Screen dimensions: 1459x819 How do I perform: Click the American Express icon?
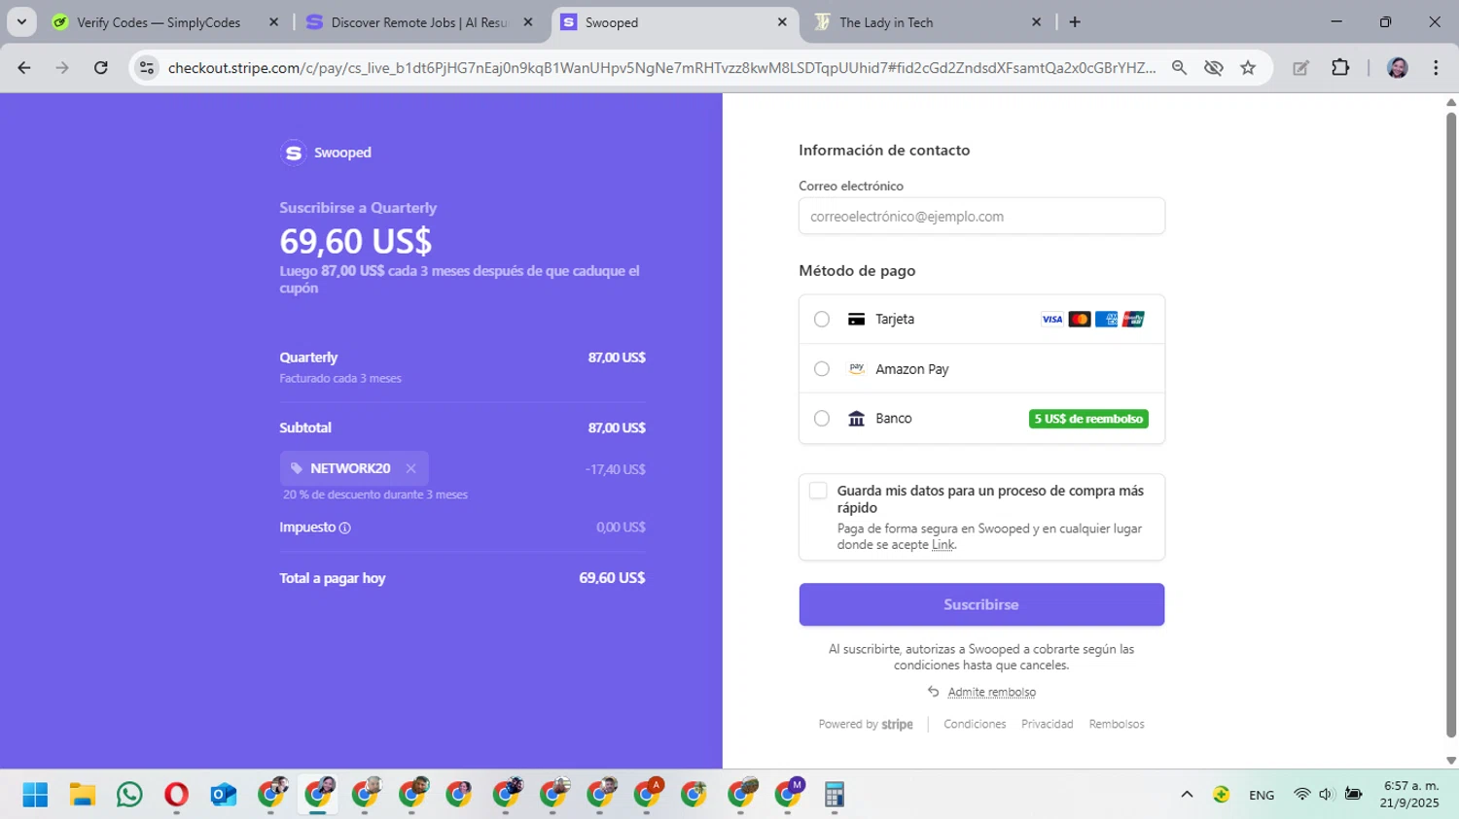[1106, 319]
